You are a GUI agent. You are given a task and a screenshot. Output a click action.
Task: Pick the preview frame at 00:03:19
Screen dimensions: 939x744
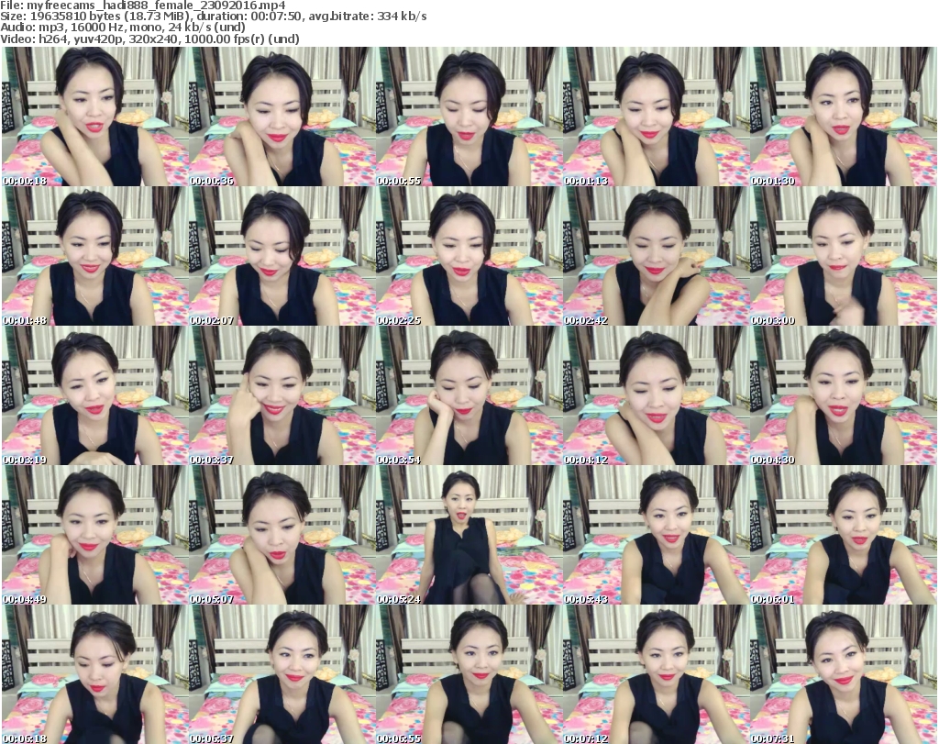coord(95,396)
